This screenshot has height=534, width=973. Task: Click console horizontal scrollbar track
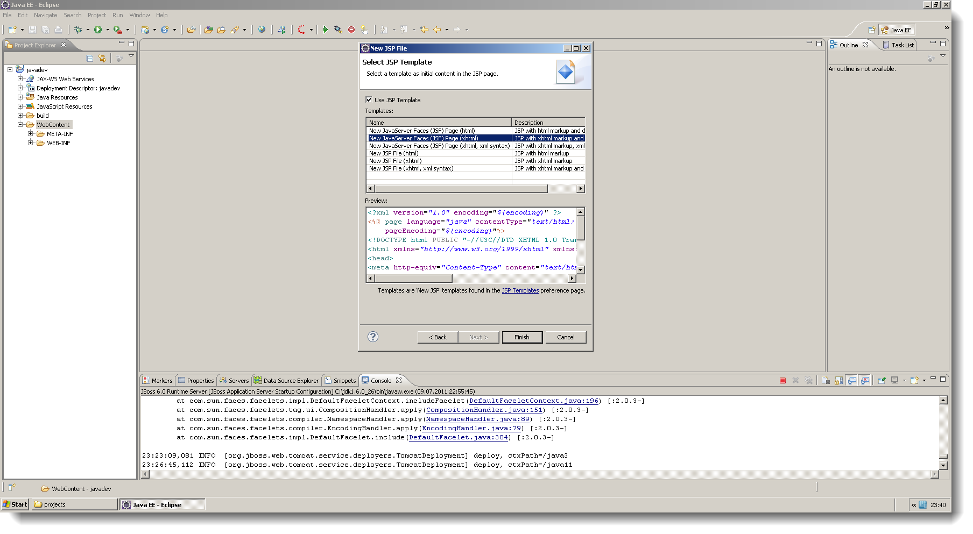point(540,474)
